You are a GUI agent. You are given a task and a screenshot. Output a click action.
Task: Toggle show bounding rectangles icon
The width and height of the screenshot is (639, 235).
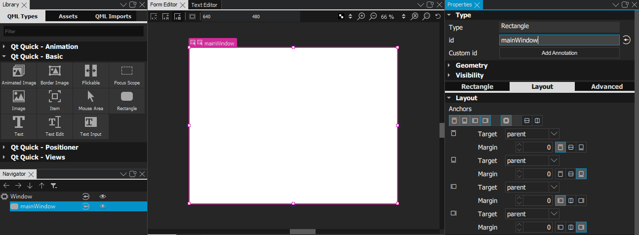click(192, 16)
